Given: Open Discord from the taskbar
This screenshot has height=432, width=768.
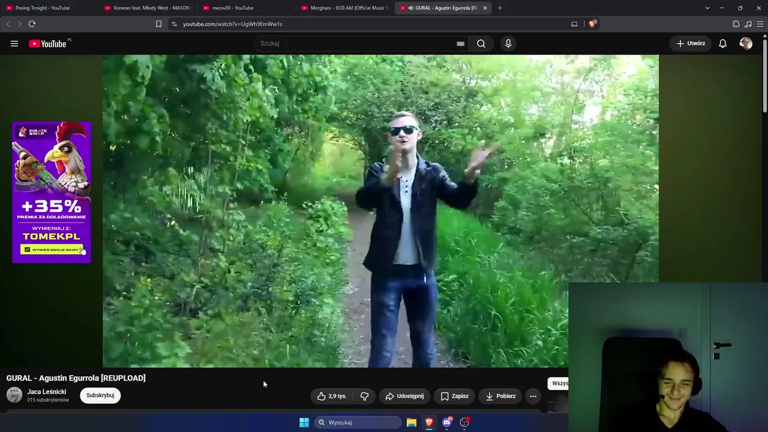Looking at the screenshot, I should 446,422.
